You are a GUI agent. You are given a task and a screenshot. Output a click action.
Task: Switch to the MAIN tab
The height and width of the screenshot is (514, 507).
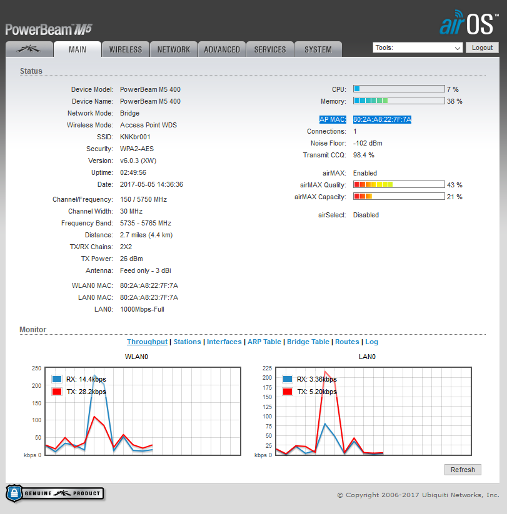tap(78, 49)
